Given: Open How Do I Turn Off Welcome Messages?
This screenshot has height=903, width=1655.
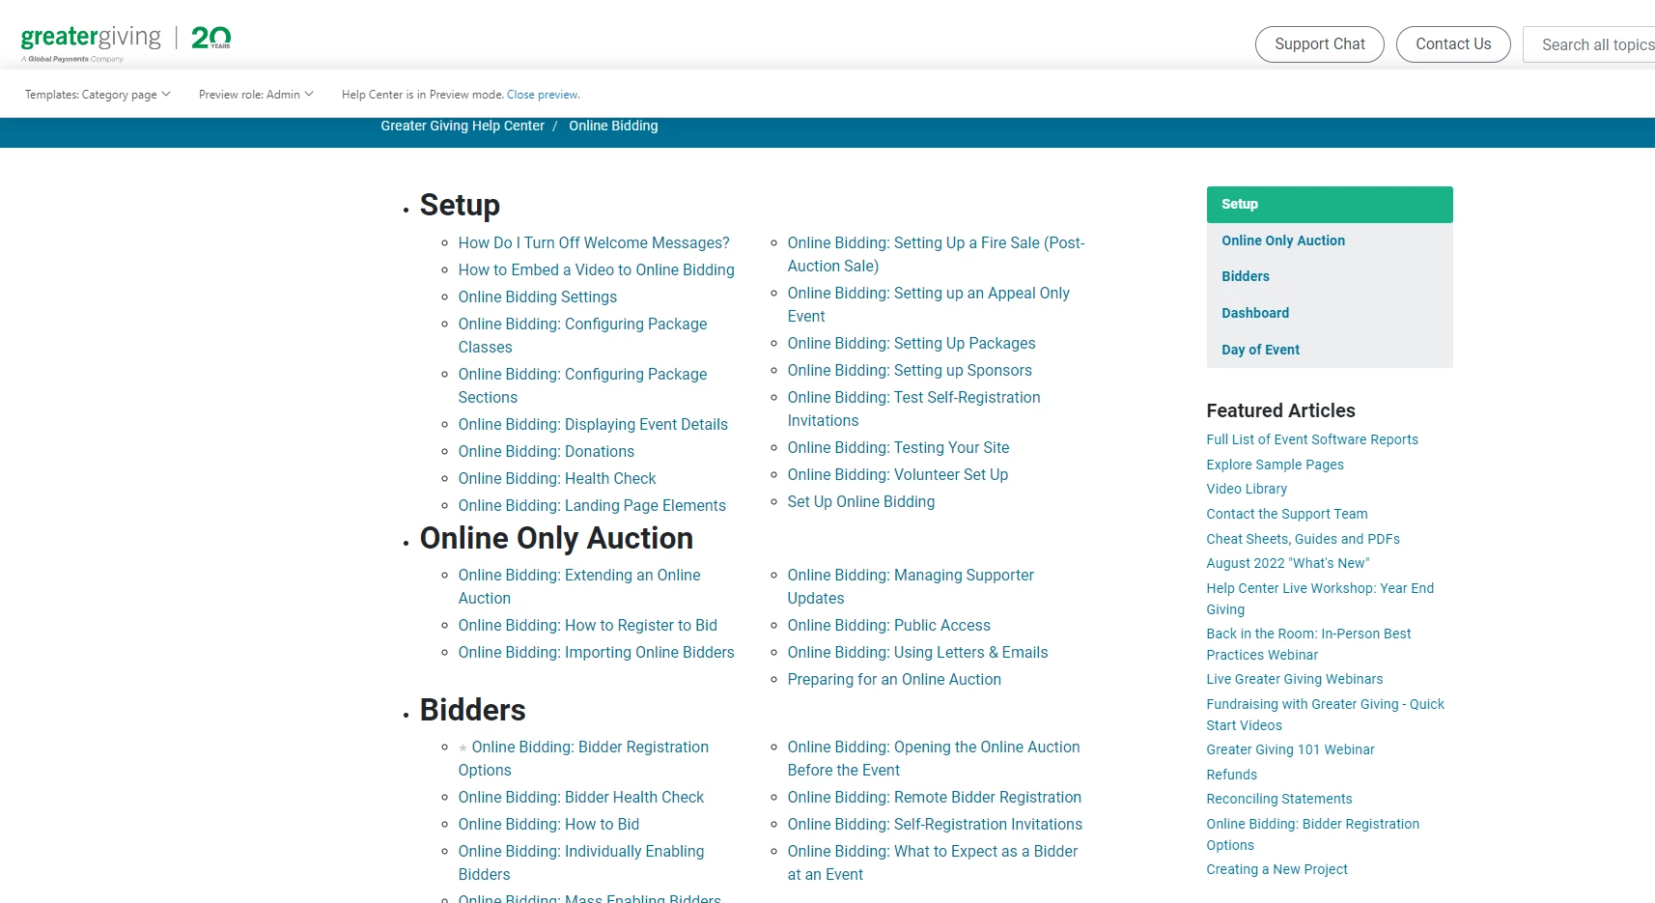Looking at the screenshot, I should coord(594,243).
